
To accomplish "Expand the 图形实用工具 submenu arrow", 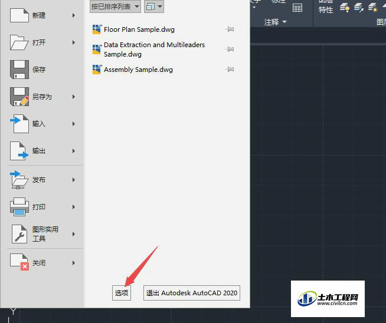I will (x=74, y=234).
